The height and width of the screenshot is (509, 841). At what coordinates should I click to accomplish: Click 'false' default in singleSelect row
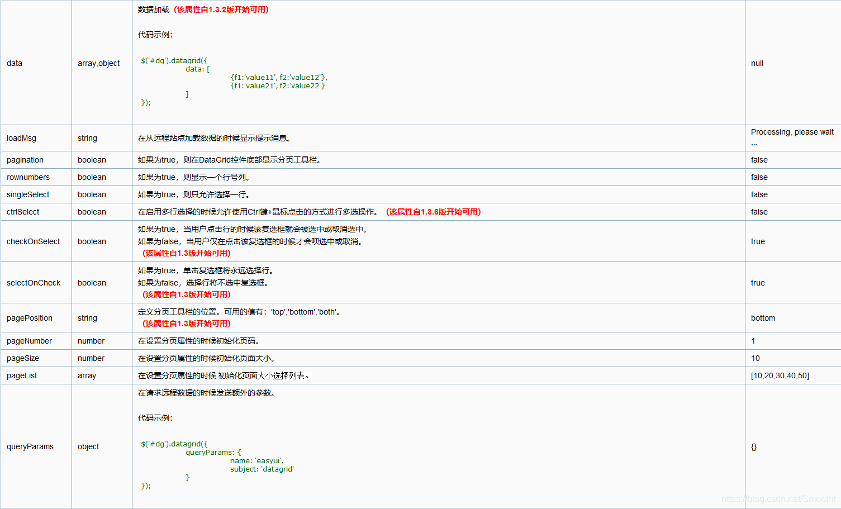pyautogui.click(x=759, y=194)
